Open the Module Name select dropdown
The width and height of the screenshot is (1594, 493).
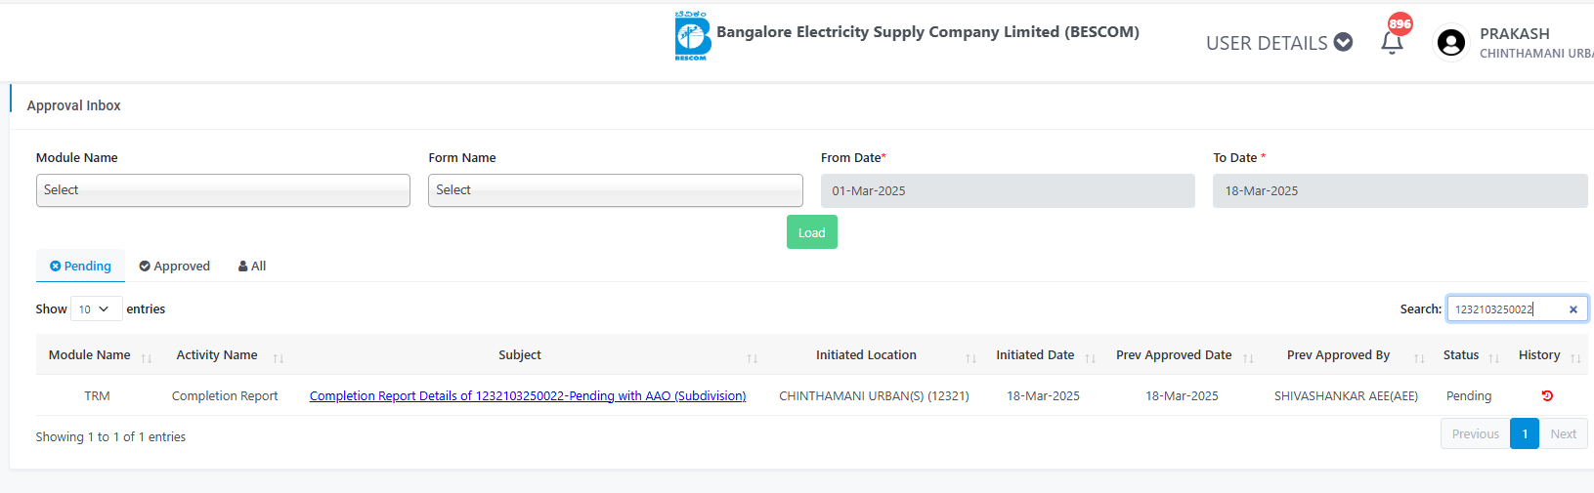click(223, 190)
